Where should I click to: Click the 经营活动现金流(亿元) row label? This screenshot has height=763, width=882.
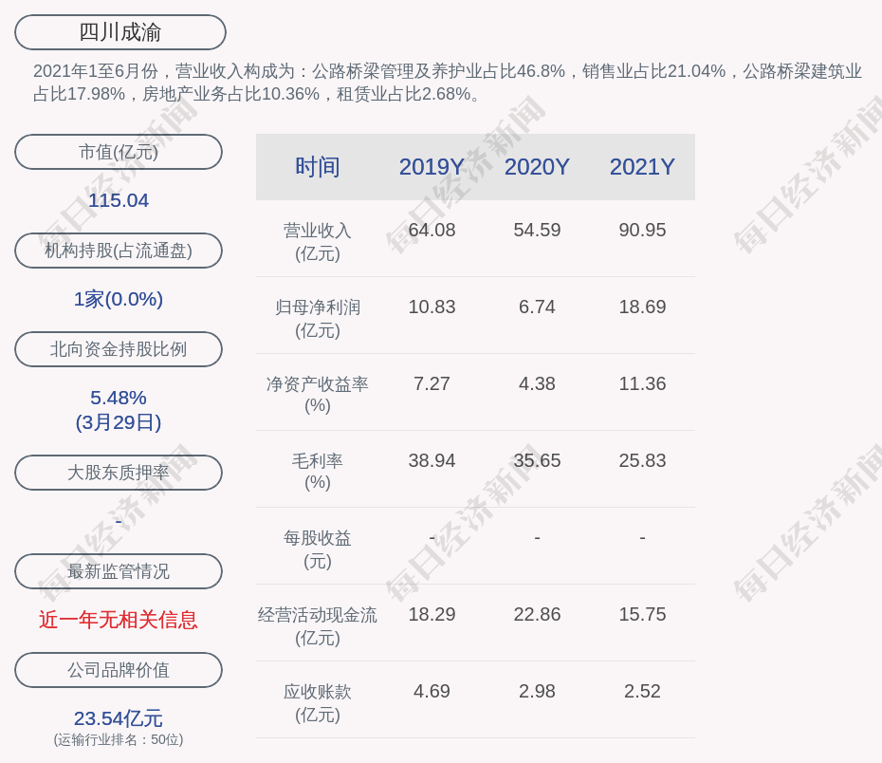318,625
